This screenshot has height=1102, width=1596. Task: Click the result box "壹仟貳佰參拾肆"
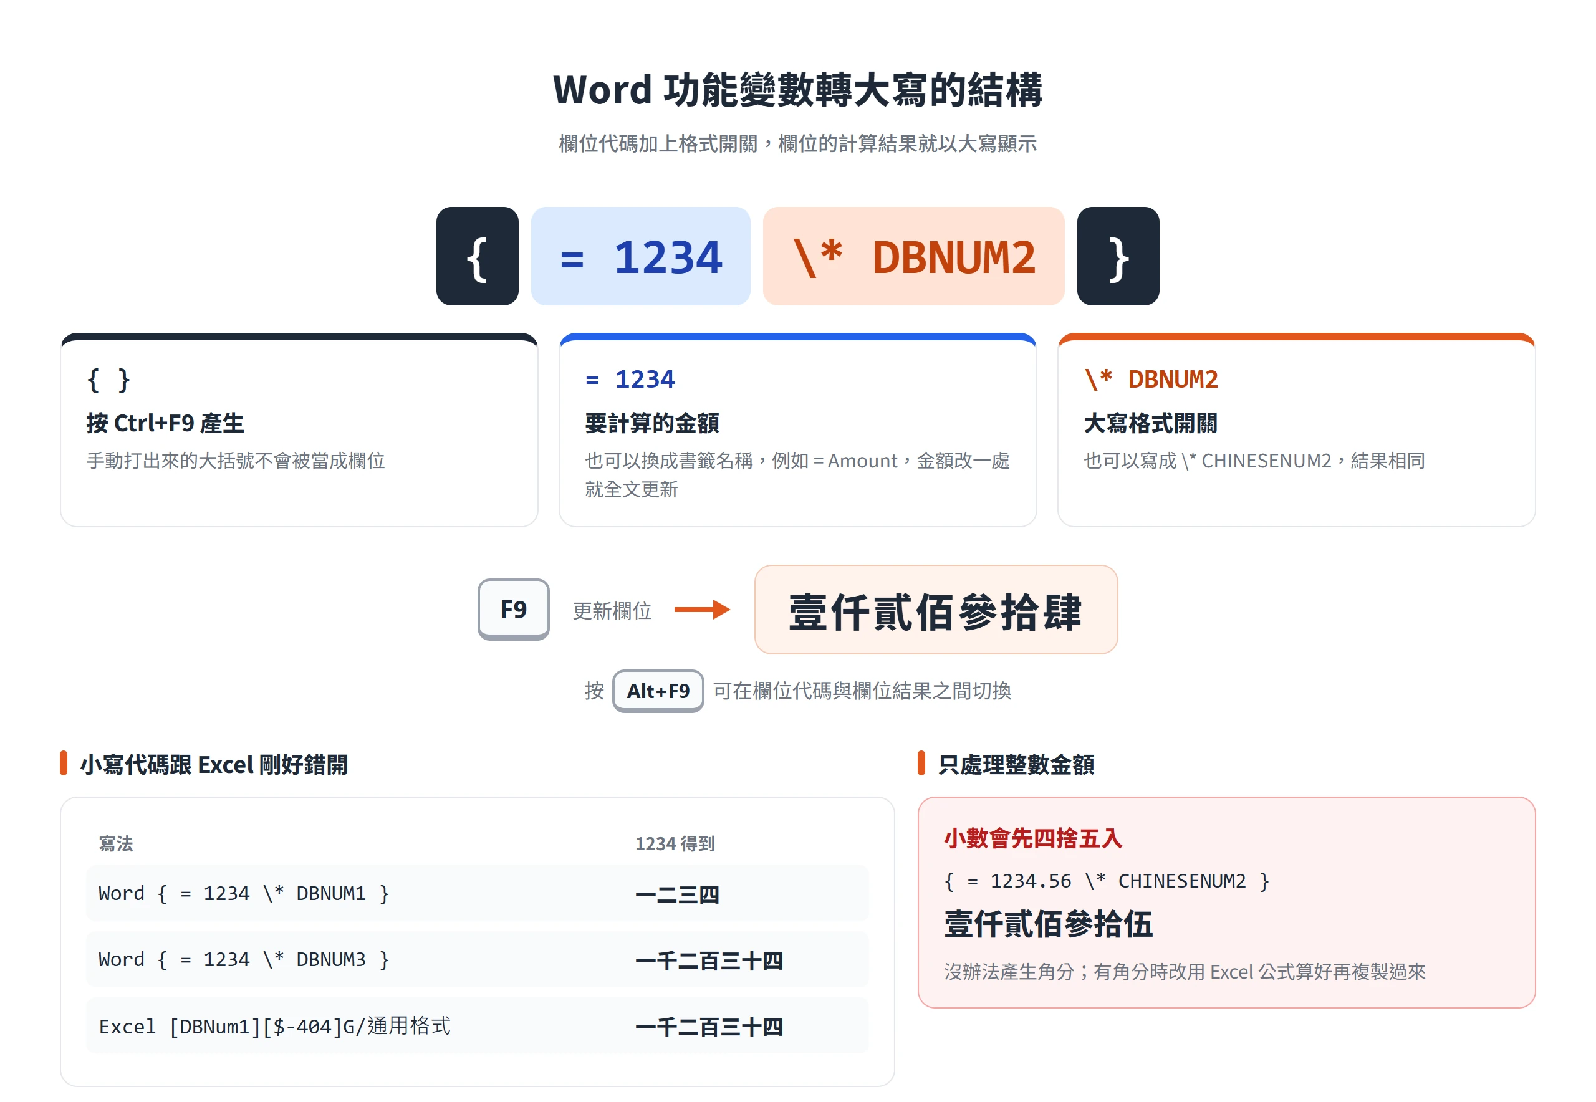pos(936,610)
